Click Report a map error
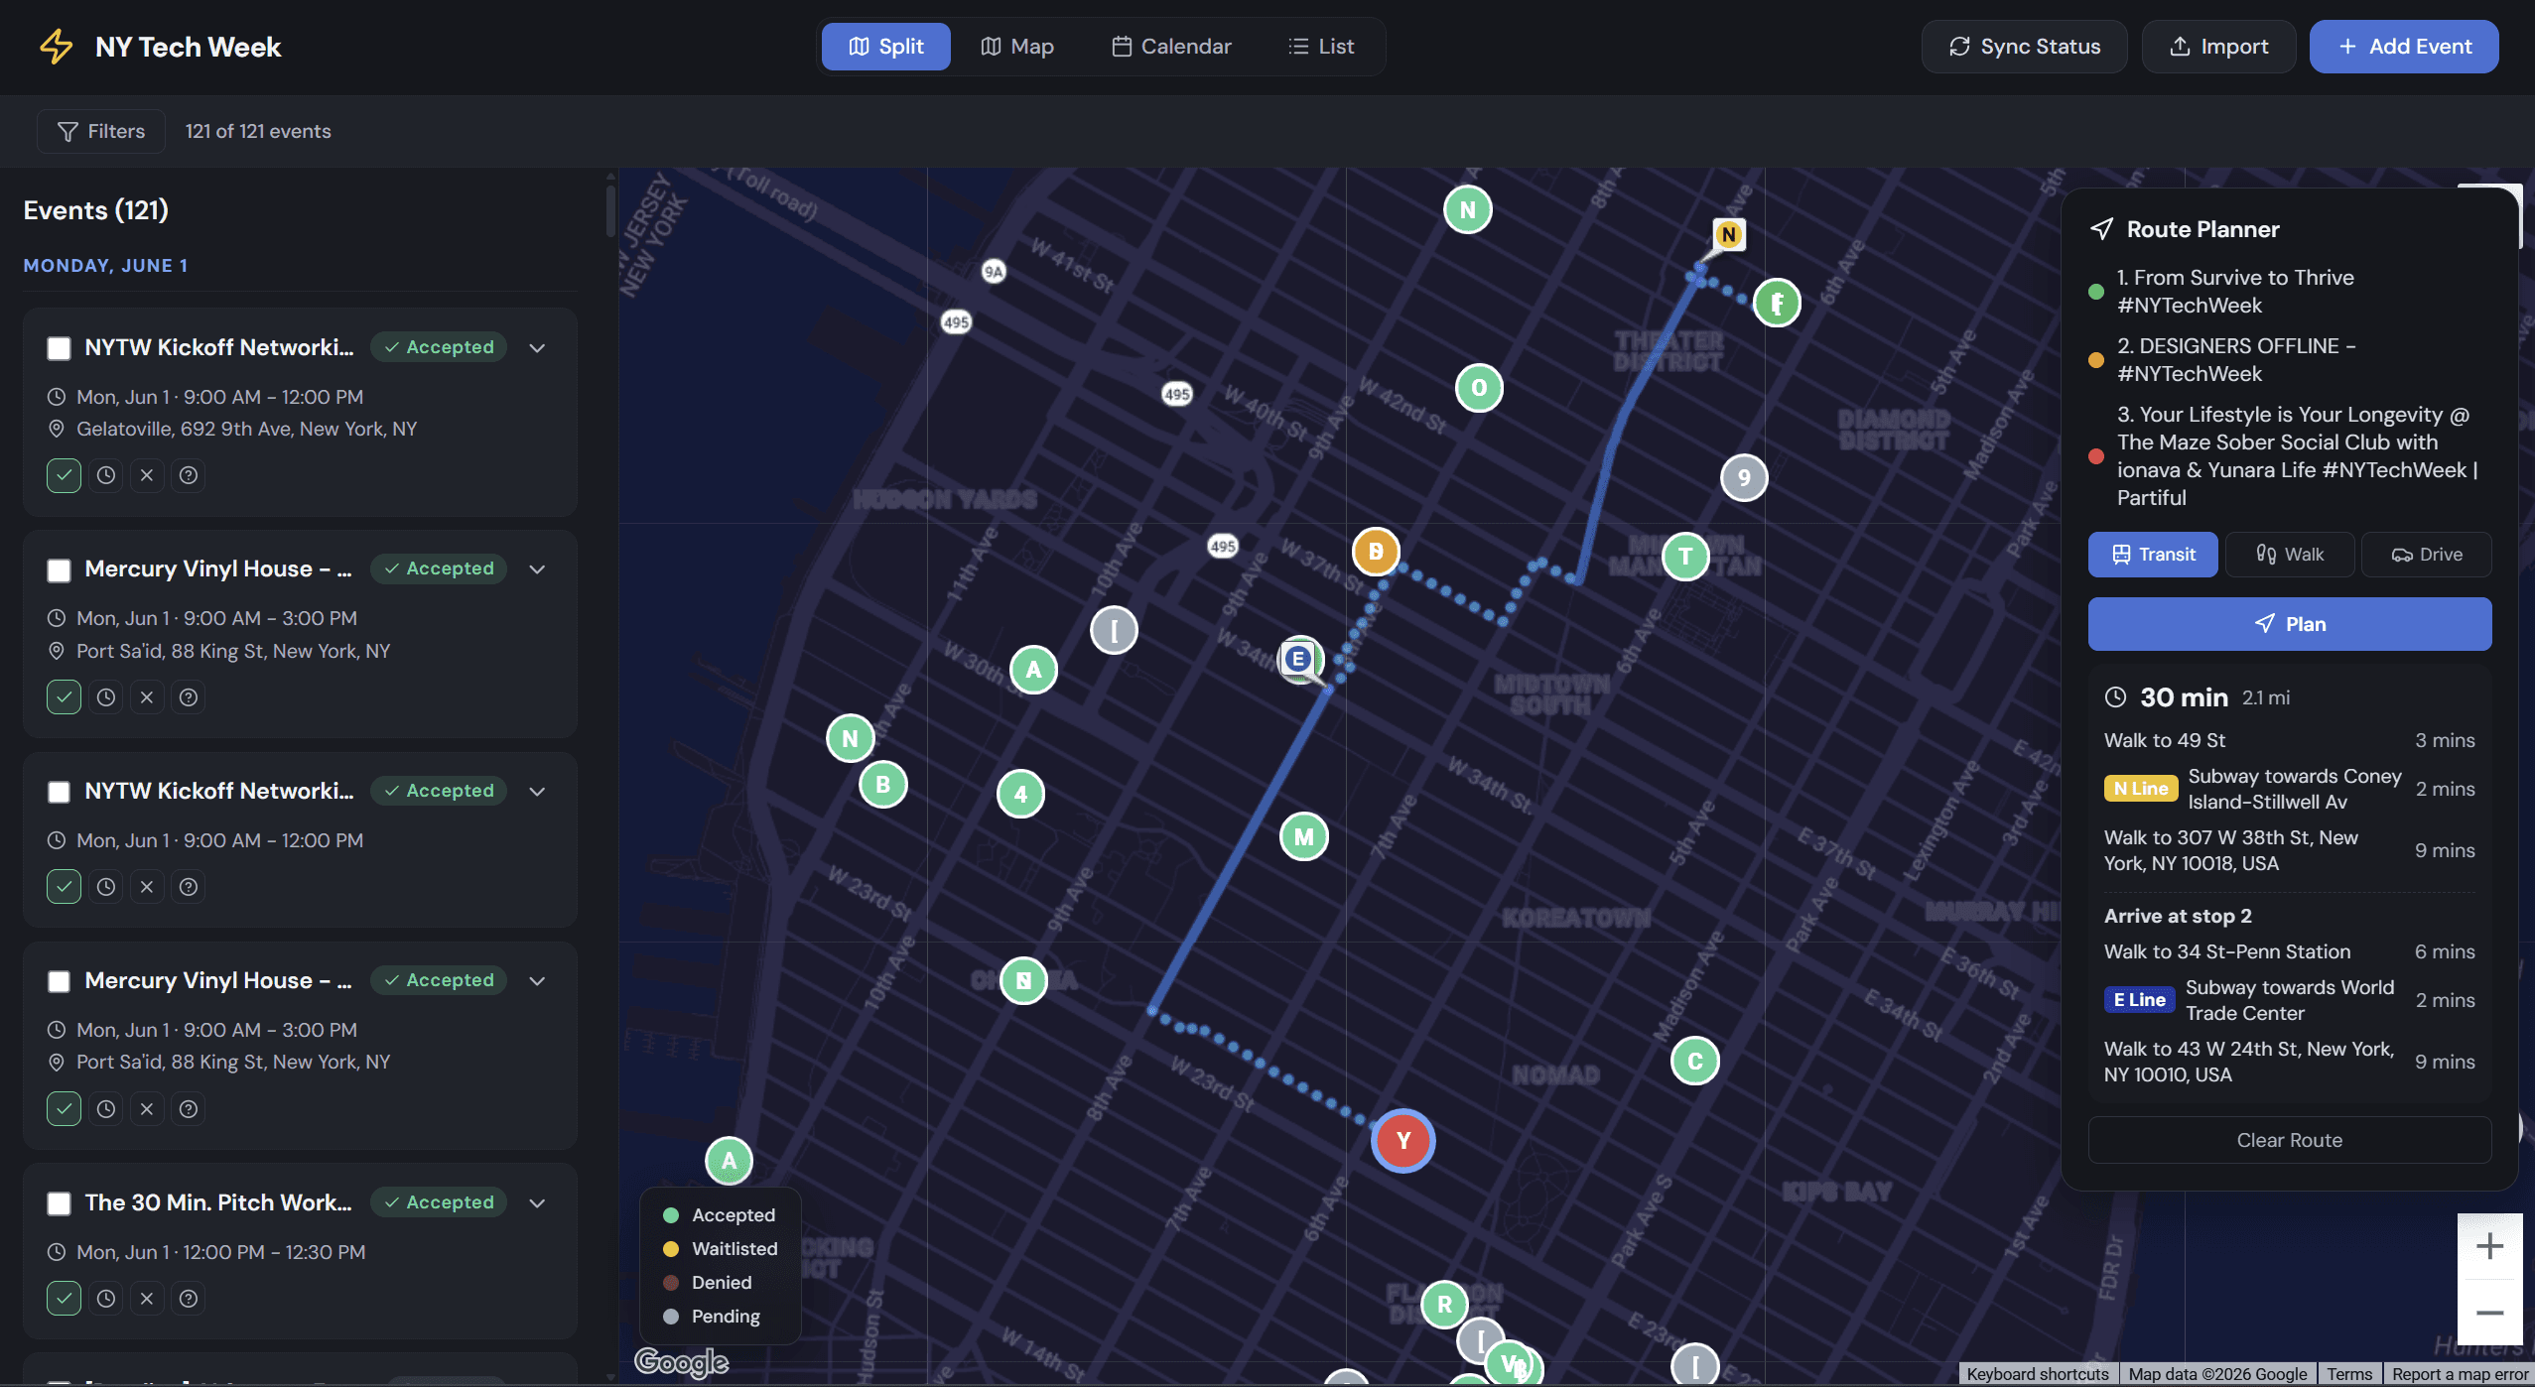Image resolution: width=2535 pixels, height=1387 pixels. pyautogui.click(x=2460, y=1374)
